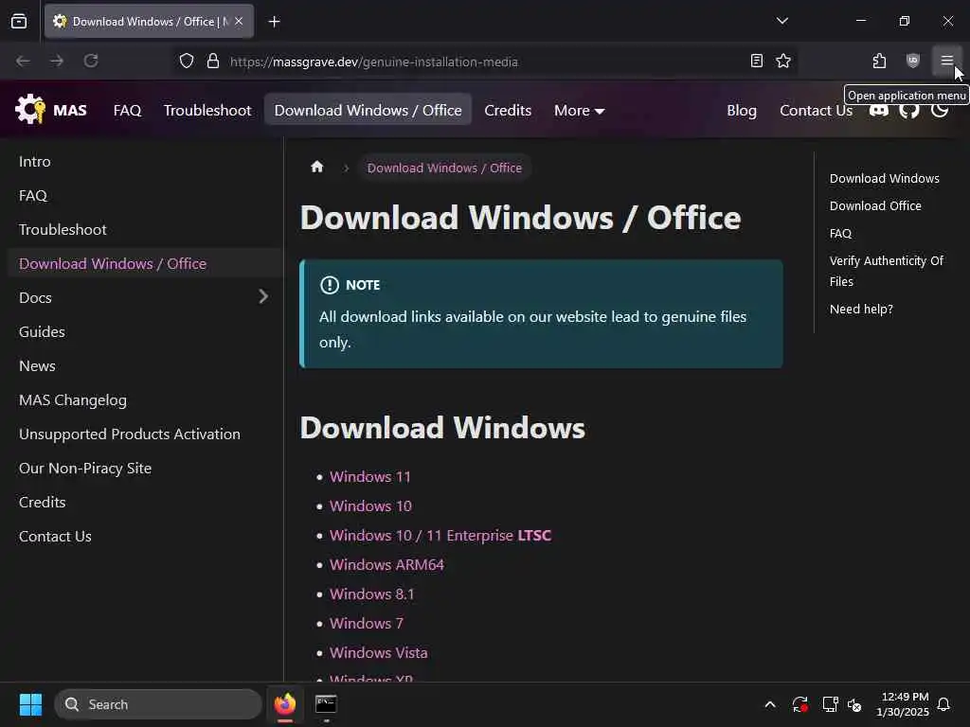Screen dimensions: 970x727
Task: Click the Windows taskbar Search box
Action: point(158,704)
